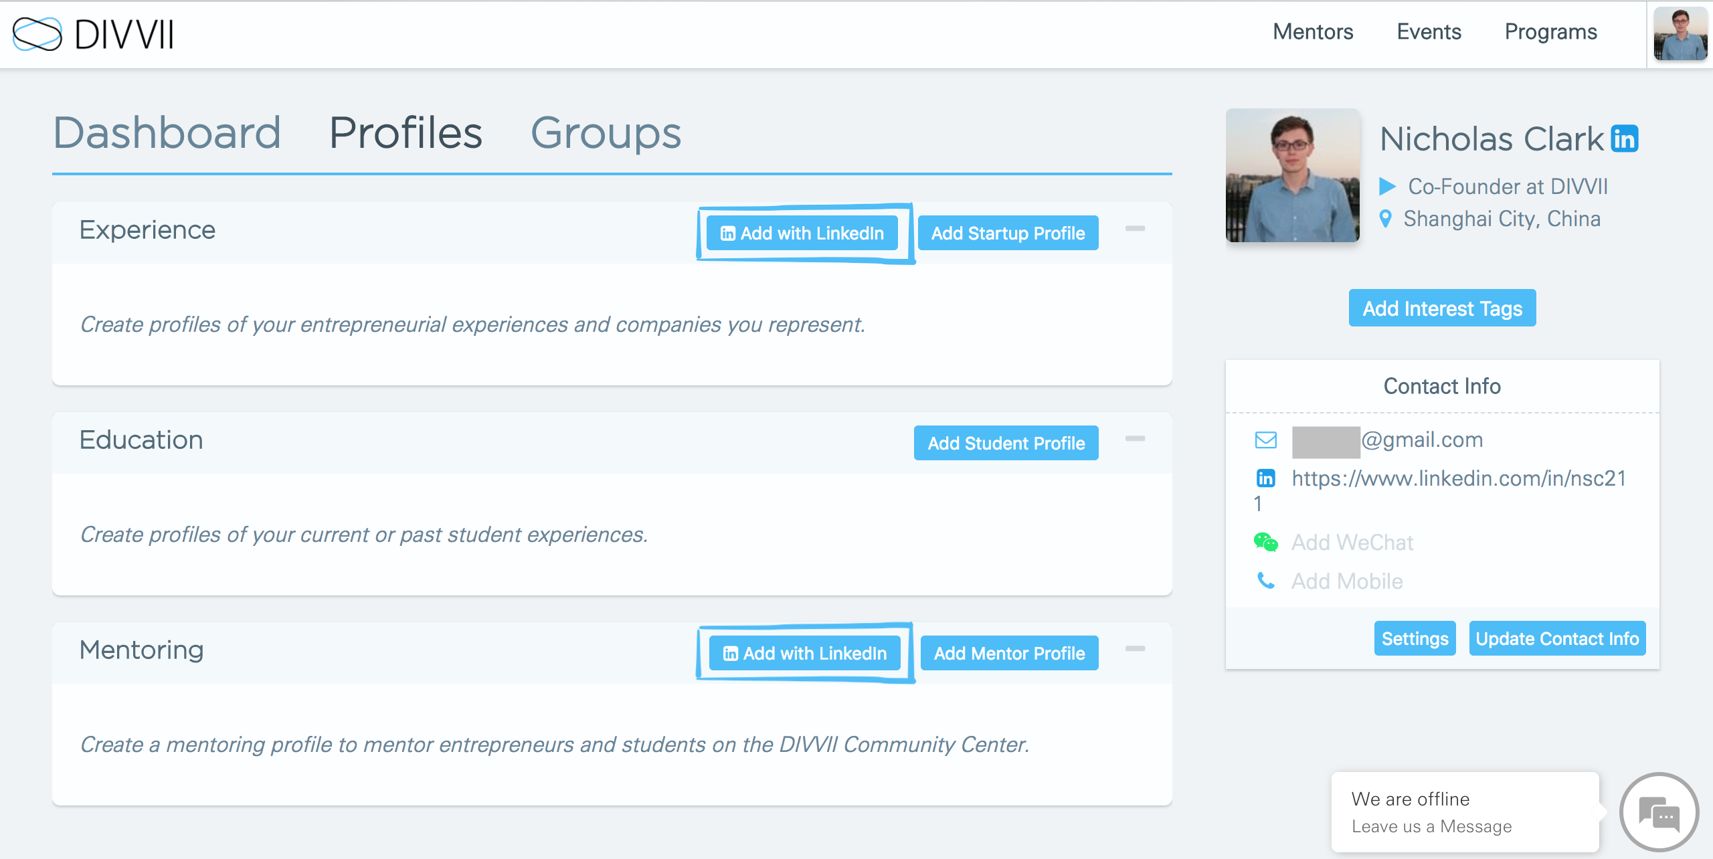Screen dimensions: 1713x859
Task: Click We are offline text
Action: pos(1411,799)
